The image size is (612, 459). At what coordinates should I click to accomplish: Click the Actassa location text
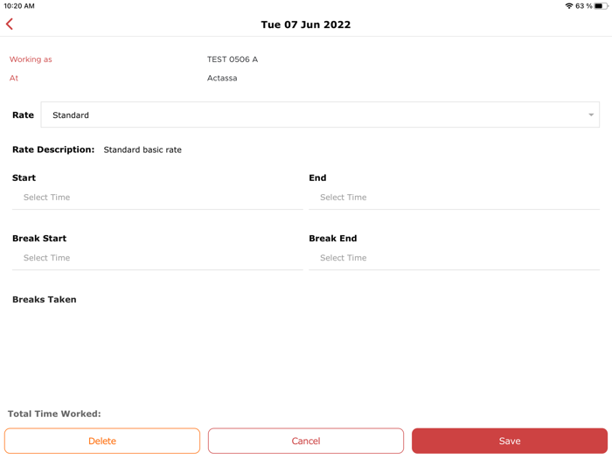(x=222, y=78)
